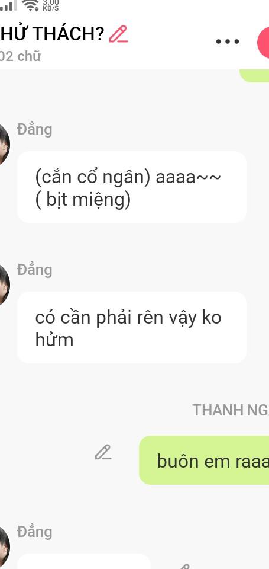Open the three-dot more options menu
Viewport: 269px width, 569px height.
tap(228, 41)
